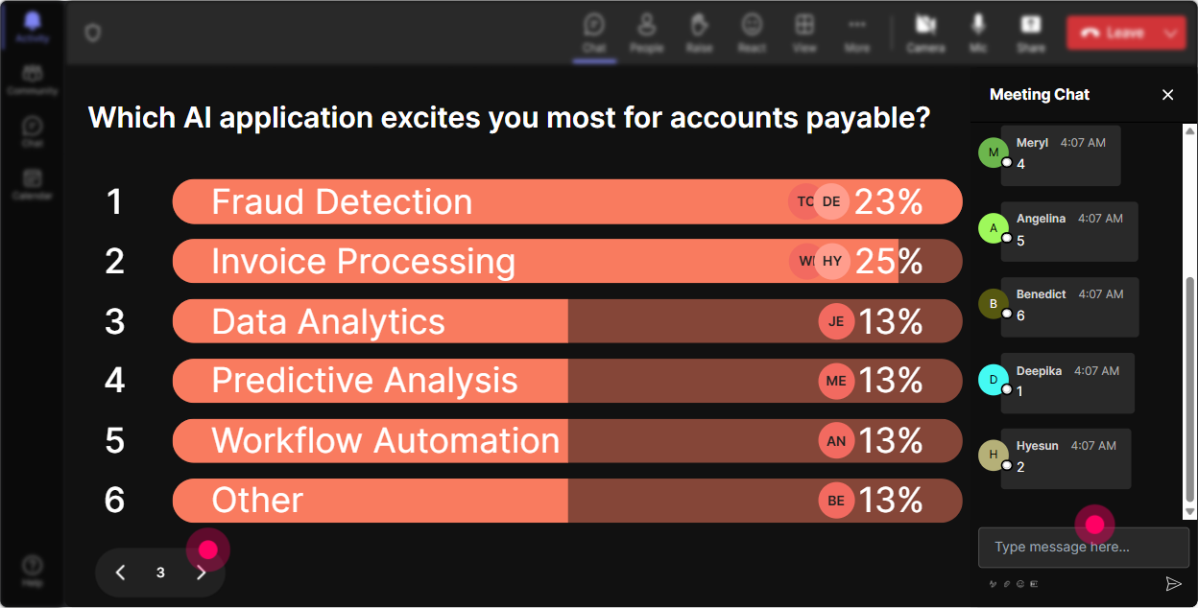Click the chat scrollbar down arrow
Viewport: 1198px width, 608px height.
click(1190, 513)
